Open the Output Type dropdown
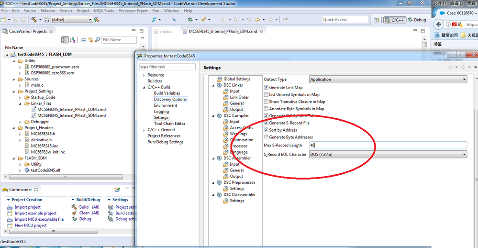Screen dimensions: 478x248 [x=388, y=79]
